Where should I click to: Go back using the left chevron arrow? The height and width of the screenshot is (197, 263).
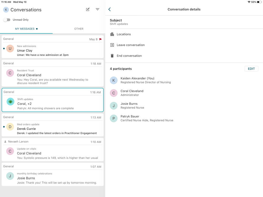click(109, 9)
